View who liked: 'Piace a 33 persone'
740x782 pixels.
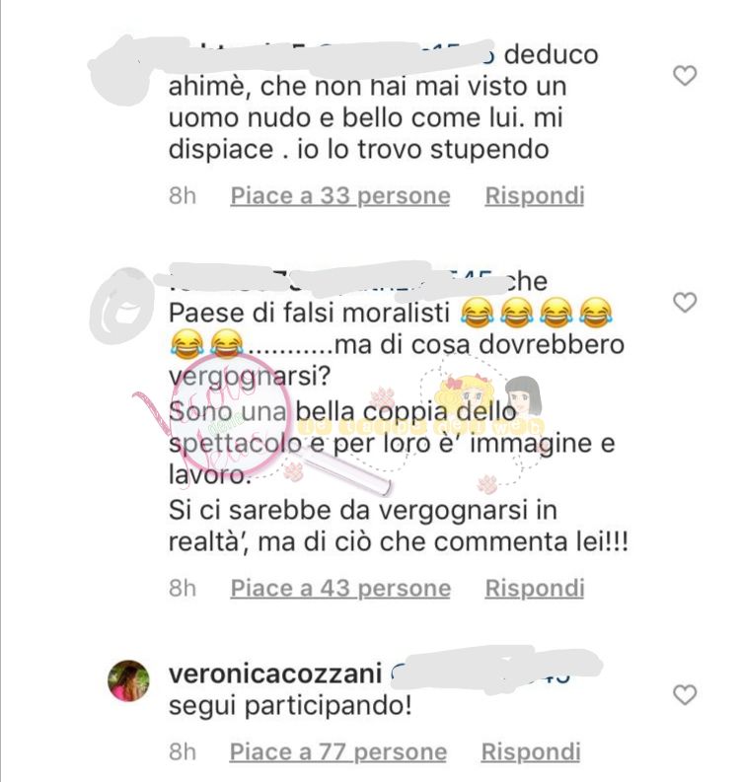point(340,196)
